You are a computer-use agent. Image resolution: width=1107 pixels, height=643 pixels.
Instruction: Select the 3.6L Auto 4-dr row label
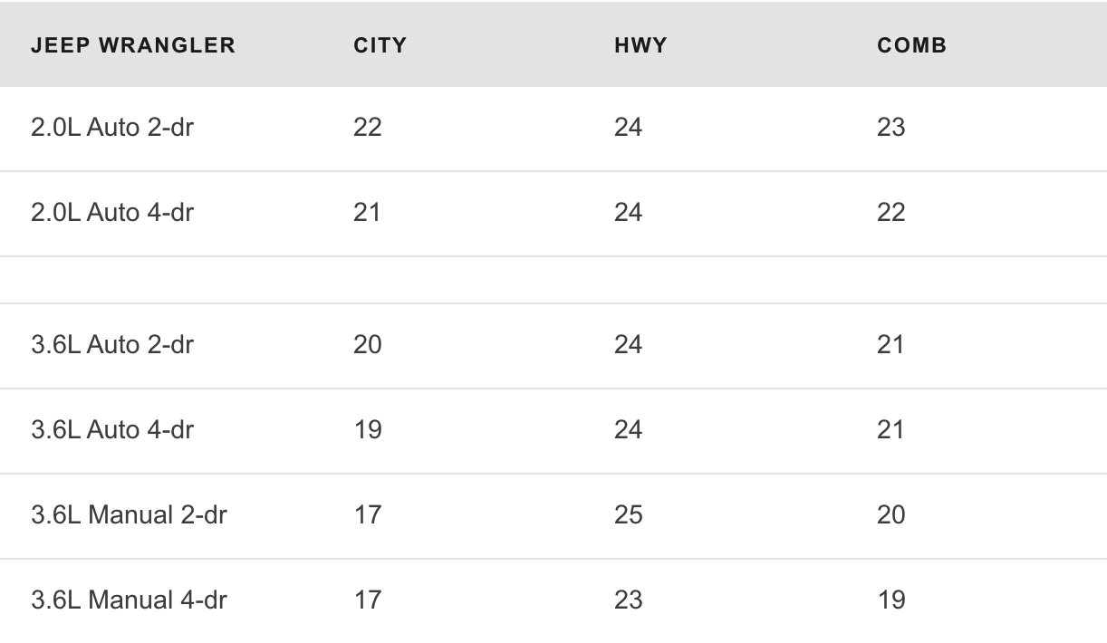click(112, 429)
